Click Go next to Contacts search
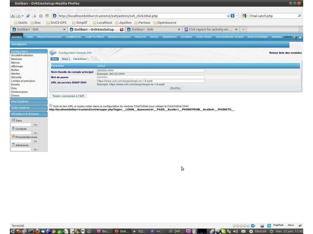This screenshot has width=313, height=234. [x=35, y=133]
